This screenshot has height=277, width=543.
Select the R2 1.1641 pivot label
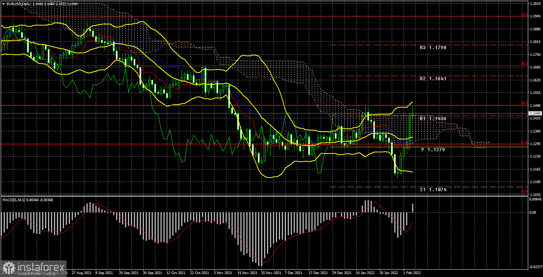tap(433, 79)
